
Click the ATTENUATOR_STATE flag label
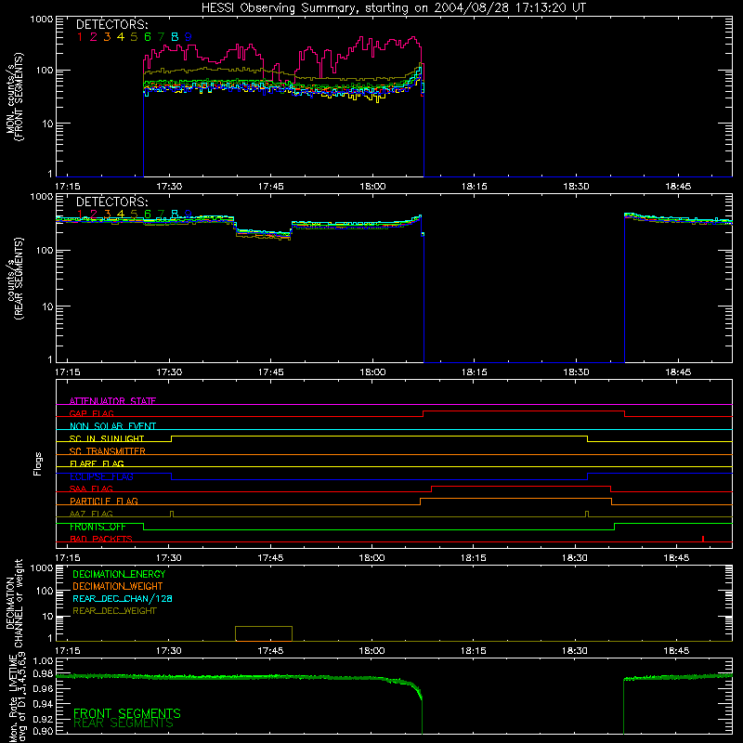point(112,401)
